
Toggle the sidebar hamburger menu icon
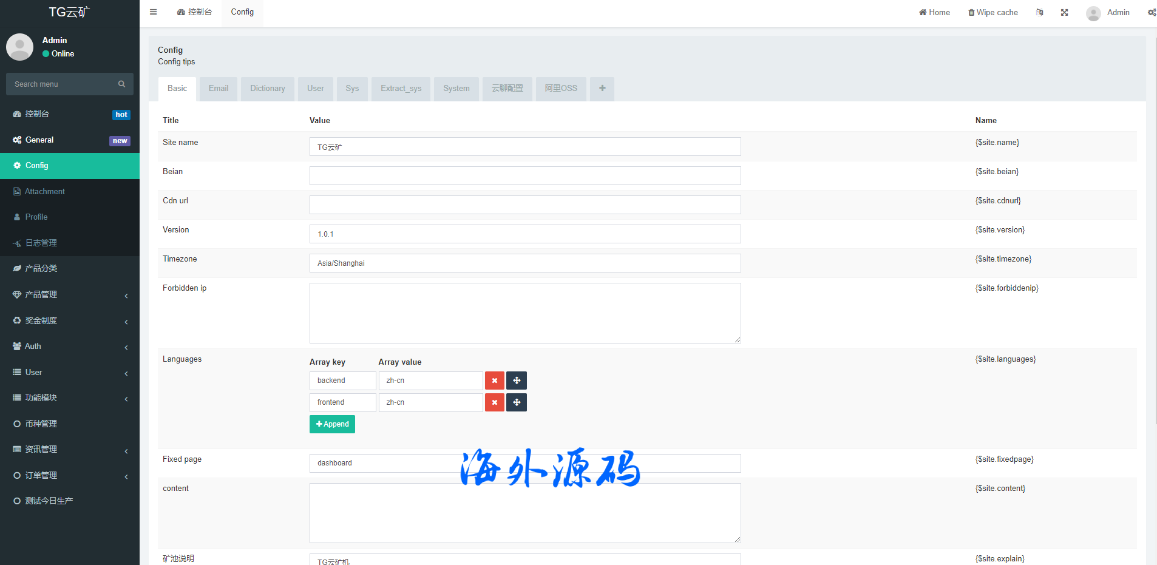[x=154, y=12]
